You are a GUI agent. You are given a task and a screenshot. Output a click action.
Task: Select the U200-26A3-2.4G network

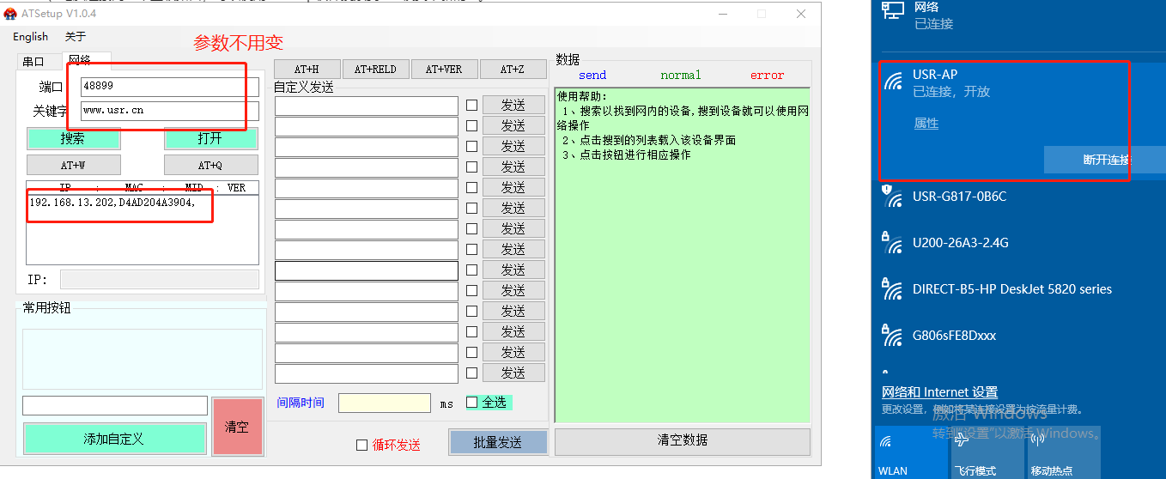pyautogui.click(x=960, y=243)
